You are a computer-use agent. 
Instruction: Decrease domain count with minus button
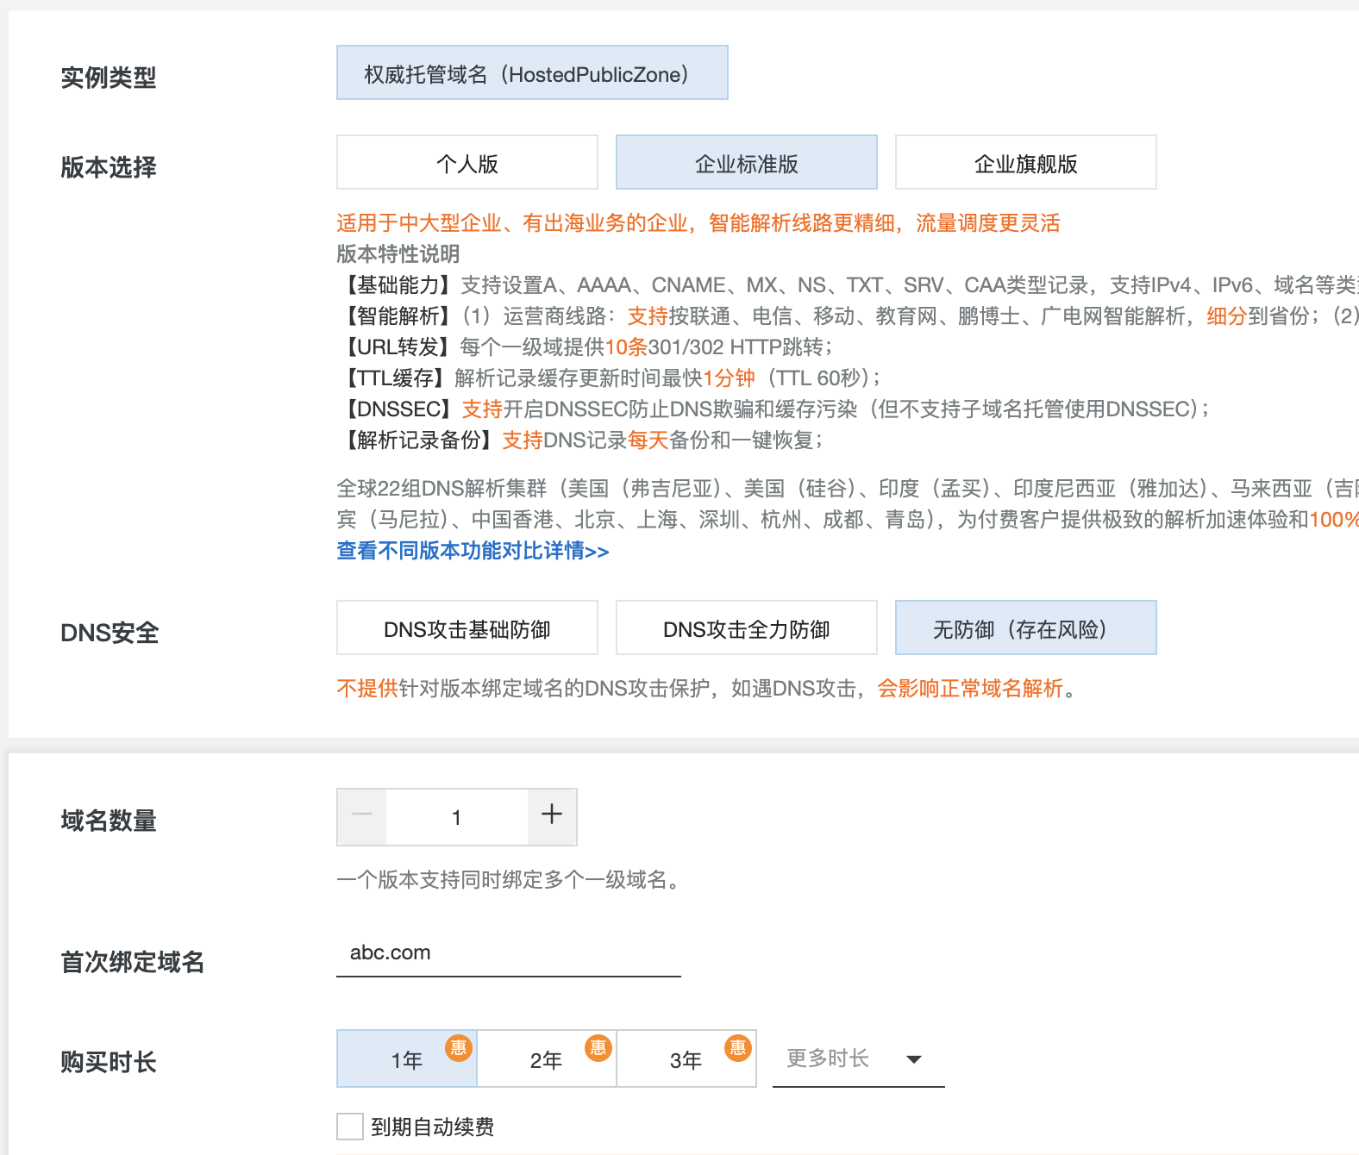362,816
